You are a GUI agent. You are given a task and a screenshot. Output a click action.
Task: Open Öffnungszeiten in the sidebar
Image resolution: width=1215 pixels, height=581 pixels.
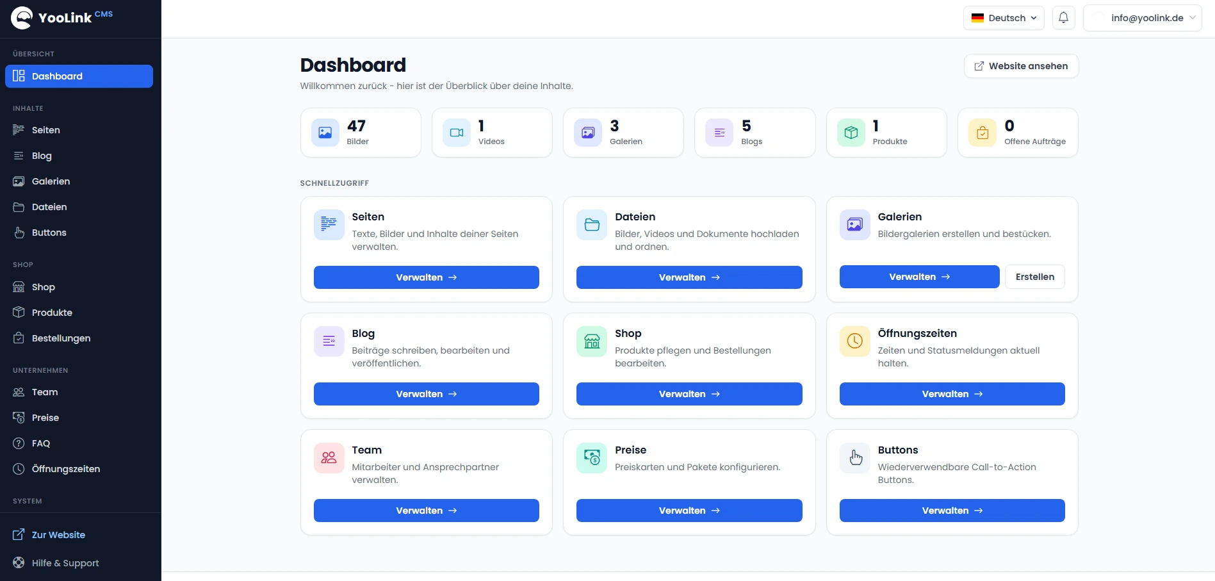[79, 469]
